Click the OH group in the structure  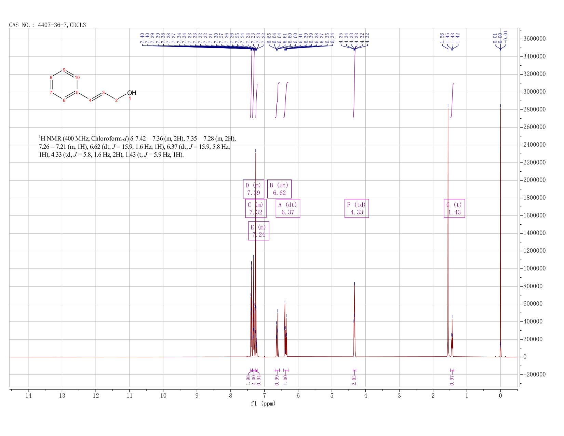132,93
